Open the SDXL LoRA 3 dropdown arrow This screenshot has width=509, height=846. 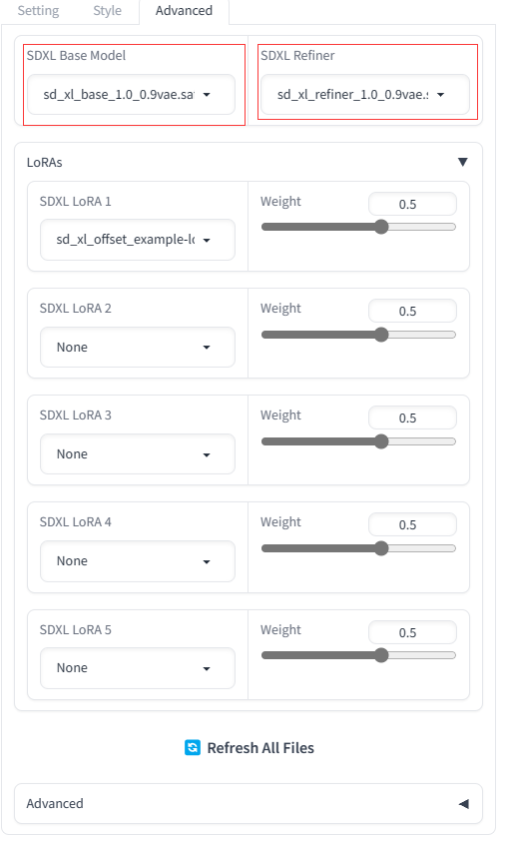pyautogui.click(x=207, y=454)
